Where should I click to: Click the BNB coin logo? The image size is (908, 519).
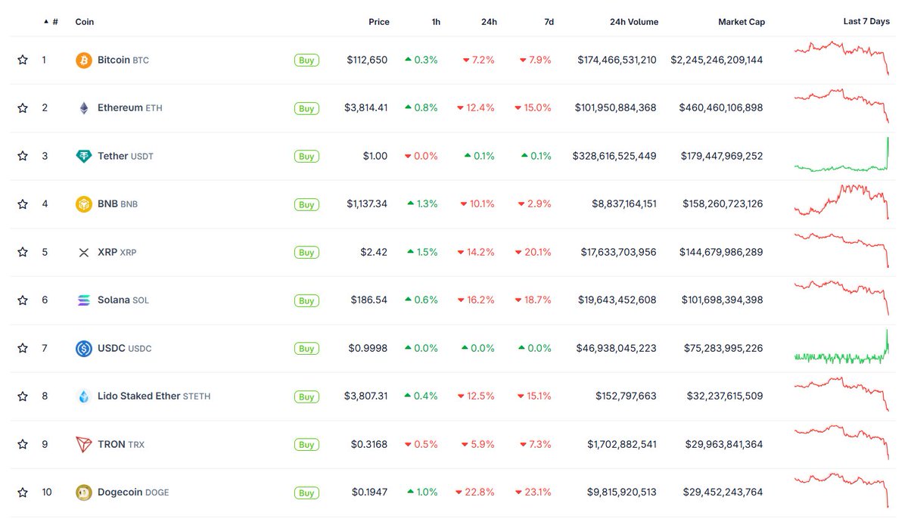pos(84,204)
